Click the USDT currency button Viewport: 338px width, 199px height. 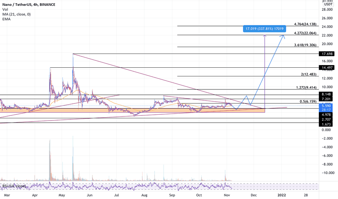pyautogui.click(x=328, y=4)
